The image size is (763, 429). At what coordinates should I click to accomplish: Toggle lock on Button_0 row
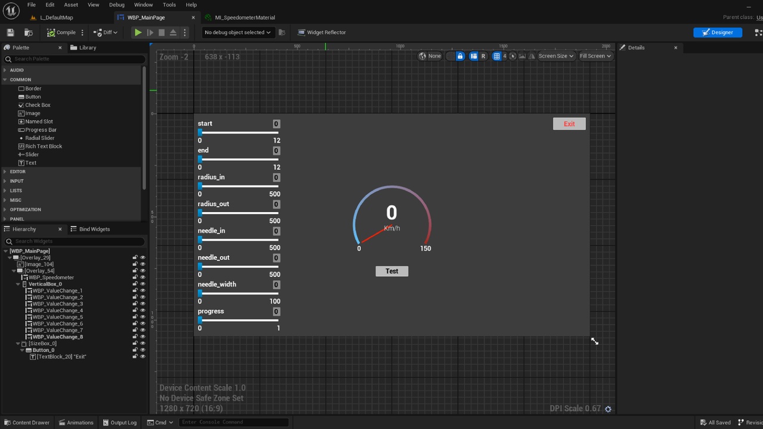[x=135, y=350]
